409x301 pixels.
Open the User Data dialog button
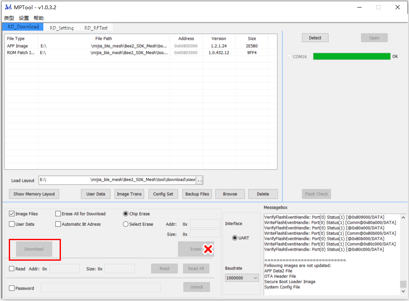pos(96,194)
